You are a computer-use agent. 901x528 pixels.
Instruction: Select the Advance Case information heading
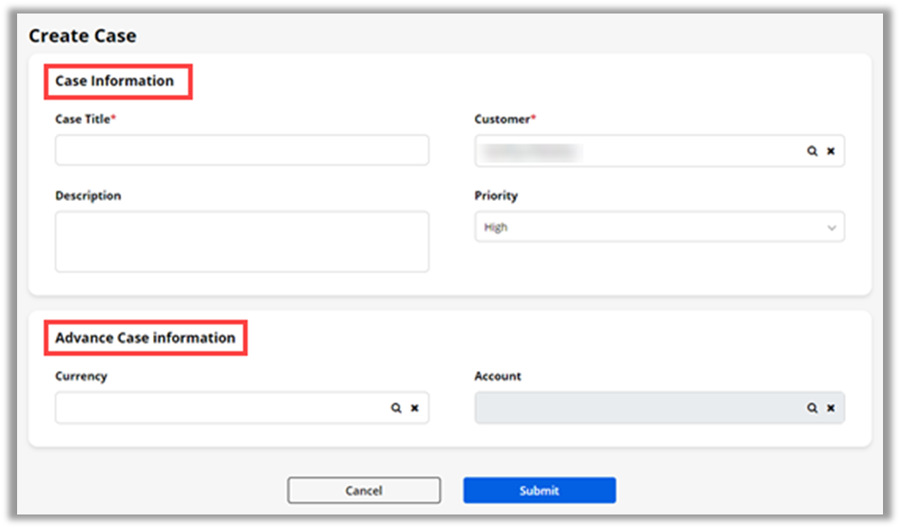[x=145, y=338]
